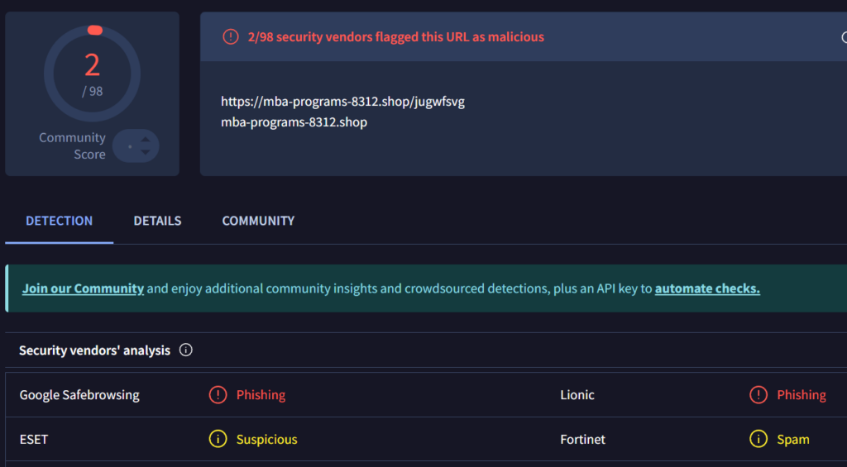Image resolution: width=847 pixels, height=467 pixels.
Task: Upvote the Community Score with up arrow
Action: tap(146, 140)
